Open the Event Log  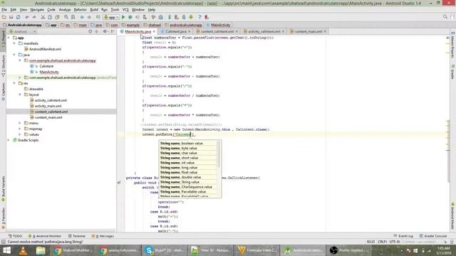coord(403,236)
